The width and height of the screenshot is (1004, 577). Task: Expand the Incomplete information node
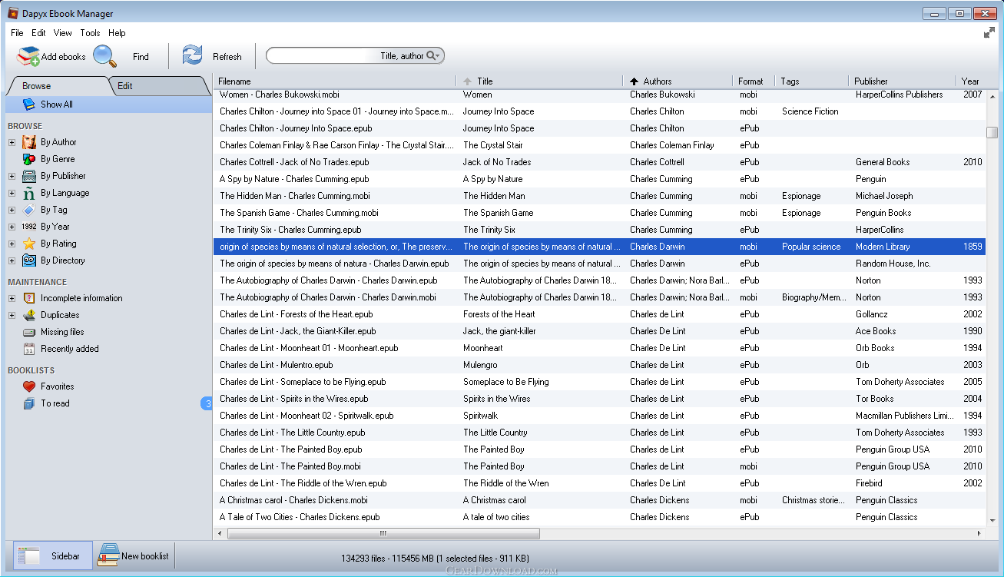(x=12, y=298)
